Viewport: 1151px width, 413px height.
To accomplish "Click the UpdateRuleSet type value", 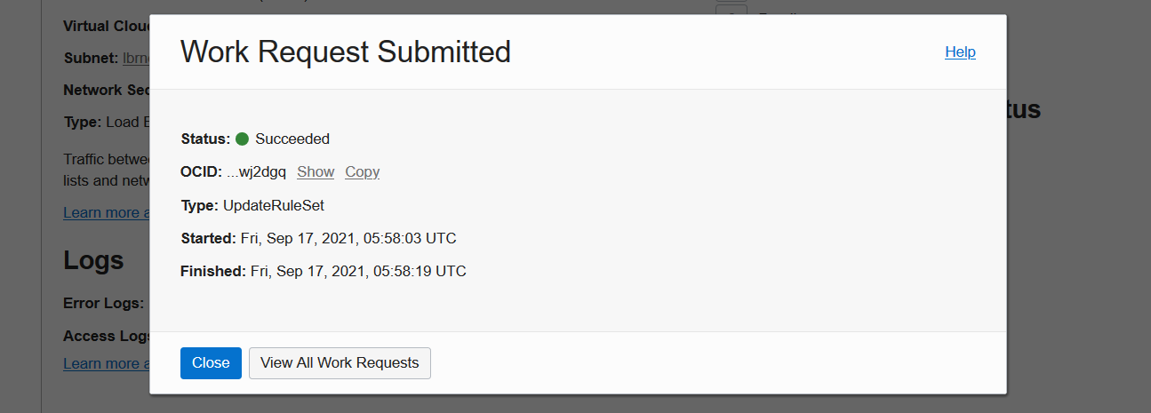I will (274, 205).
